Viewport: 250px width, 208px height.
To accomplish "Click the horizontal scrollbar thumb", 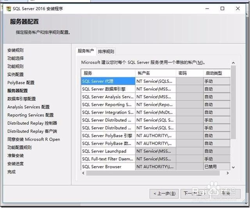I will pos(153,173).
